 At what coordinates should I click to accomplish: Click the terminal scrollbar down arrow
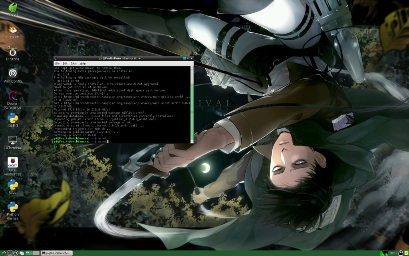tap(192, 142)
